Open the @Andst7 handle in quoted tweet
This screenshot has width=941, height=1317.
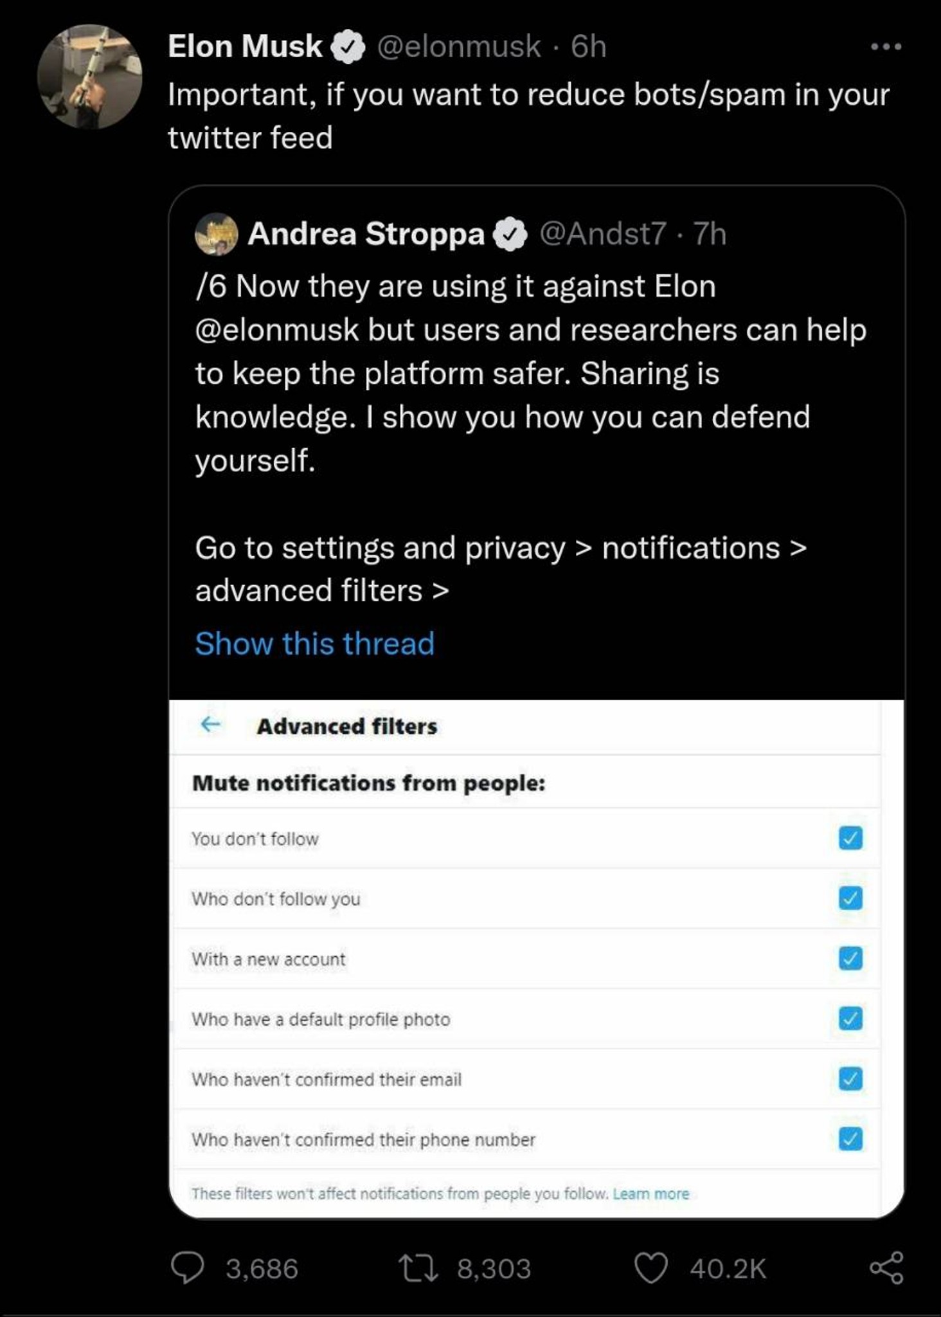tap(602, 234)
